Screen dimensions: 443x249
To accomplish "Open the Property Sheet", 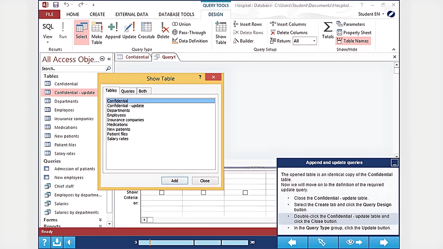I will (354, 33).
